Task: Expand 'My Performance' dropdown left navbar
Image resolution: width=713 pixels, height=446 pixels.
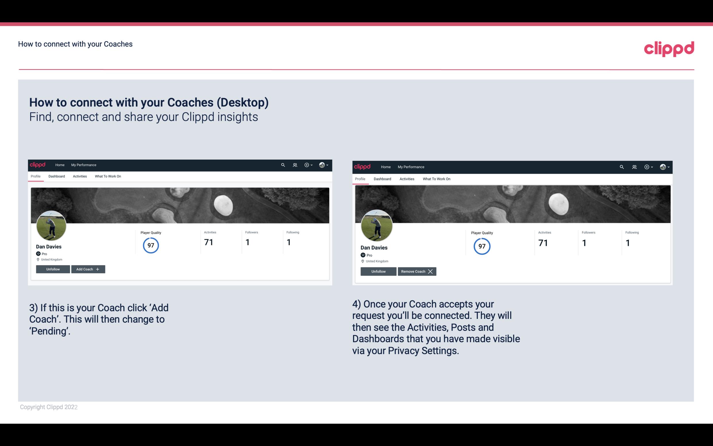Action: pos(84,164)
